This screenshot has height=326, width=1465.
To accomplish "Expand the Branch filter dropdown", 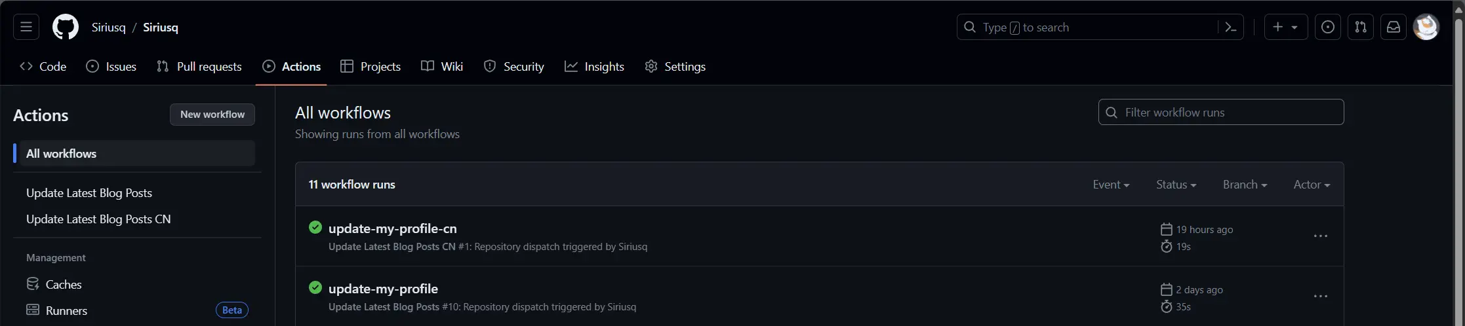I will click(1245, 185).
